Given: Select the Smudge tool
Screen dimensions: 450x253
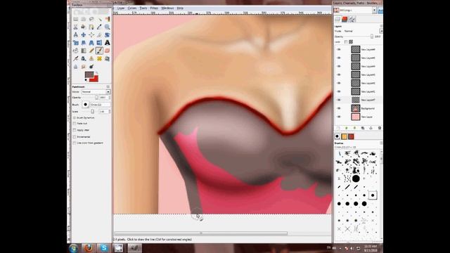Looking at the screenshot, I should pyautogui.click(x=83, y=67).
